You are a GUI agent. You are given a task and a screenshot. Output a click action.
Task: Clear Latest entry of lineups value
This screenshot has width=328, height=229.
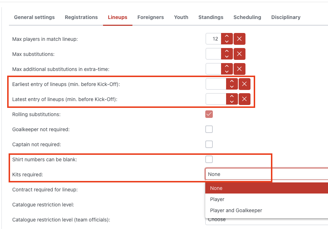tap(244, 99)
